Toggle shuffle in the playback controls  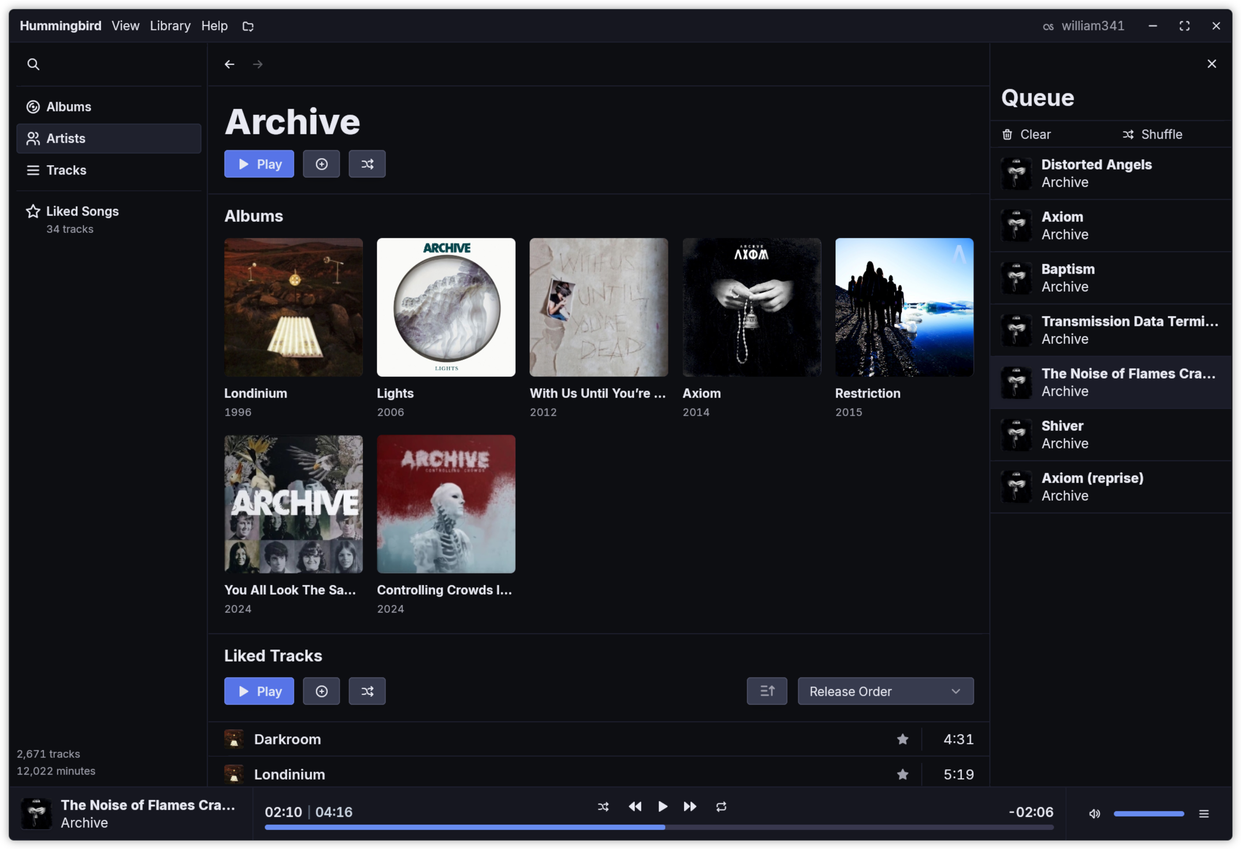point(603,807)
